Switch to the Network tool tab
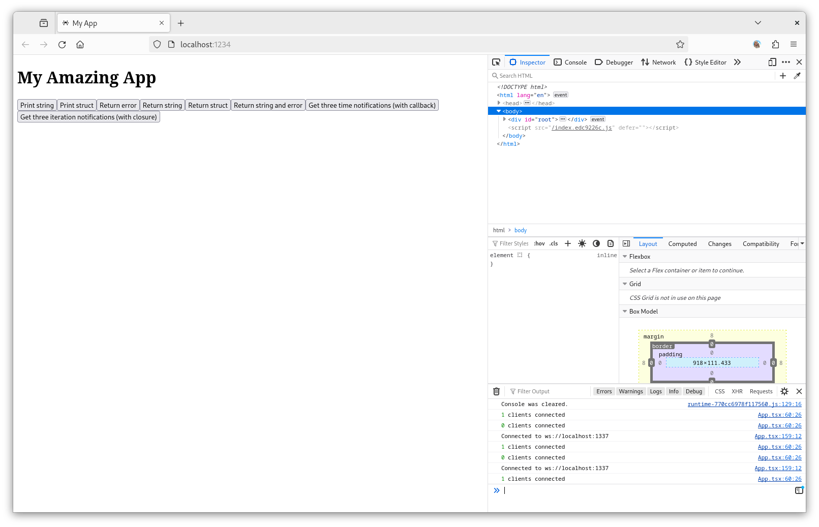Image resolution: width=819 pixels, height=527 pixels. [658, 62]
